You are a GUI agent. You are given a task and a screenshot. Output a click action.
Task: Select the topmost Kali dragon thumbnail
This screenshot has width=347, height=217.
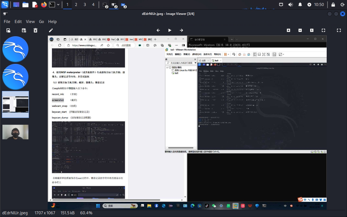15,49
